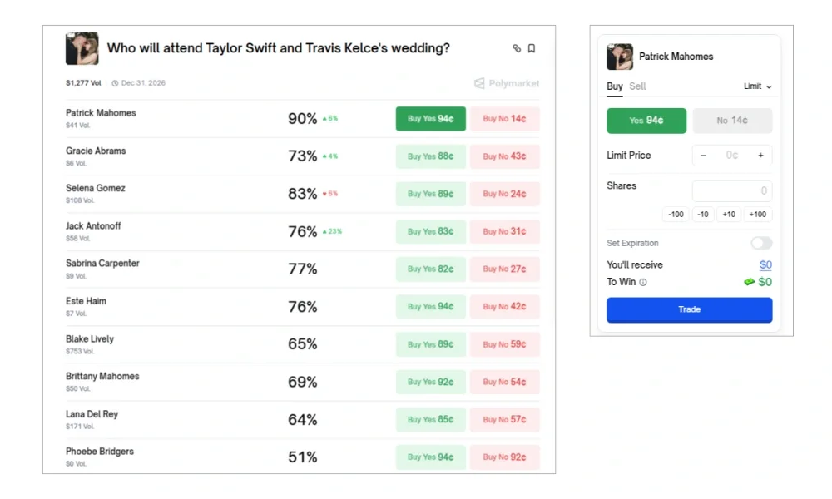Screen dimensions: 832x499
Task: Switch to the Buy tab
Action: coord(613,86)
